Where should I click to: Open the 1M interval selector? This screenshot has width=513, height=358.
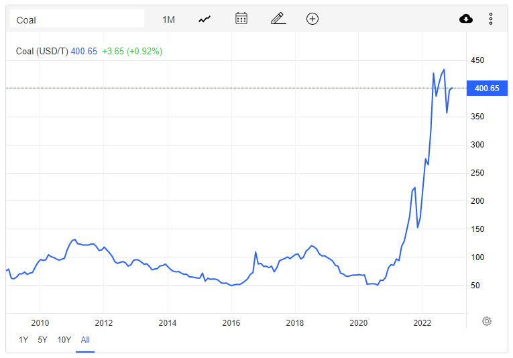[168, 20]
